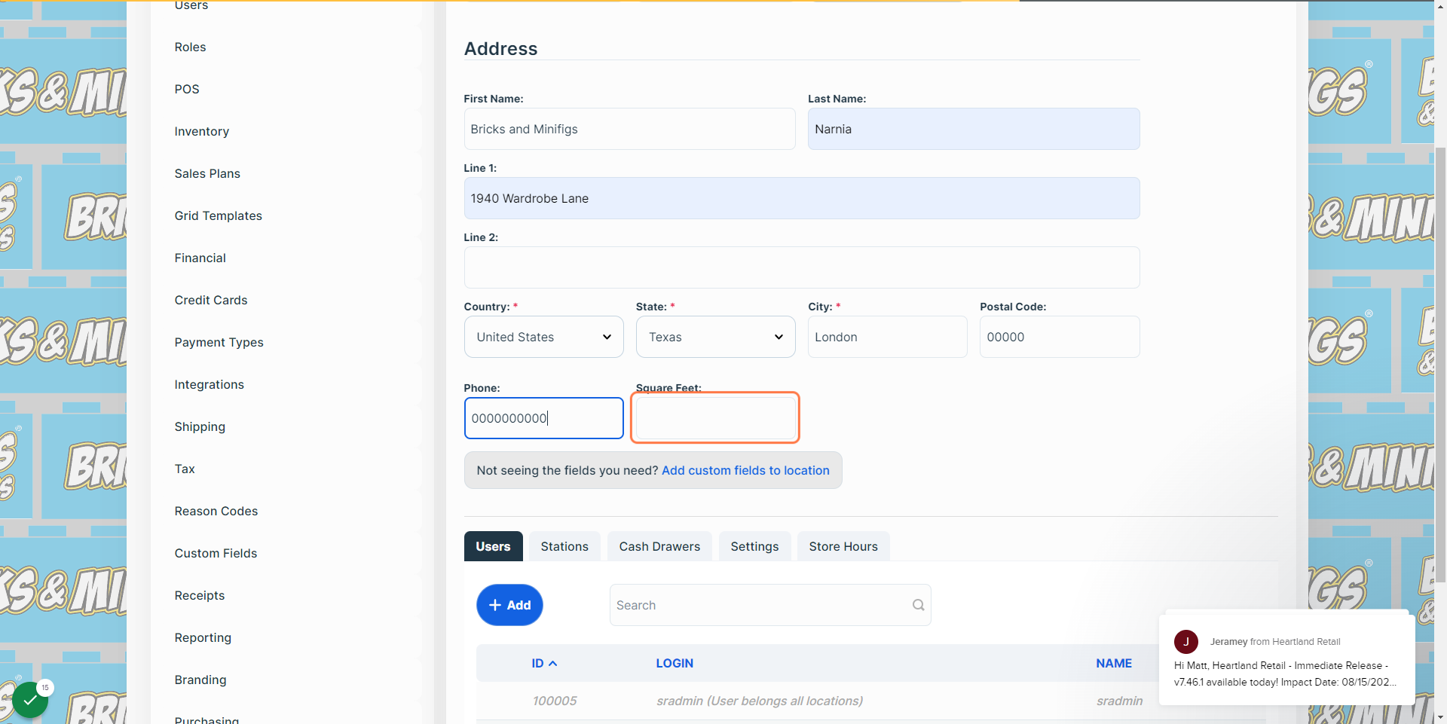Open Inventory settings in the sidebar
Viewport: 1447px width, 724px height.
[x=201, y=131]
